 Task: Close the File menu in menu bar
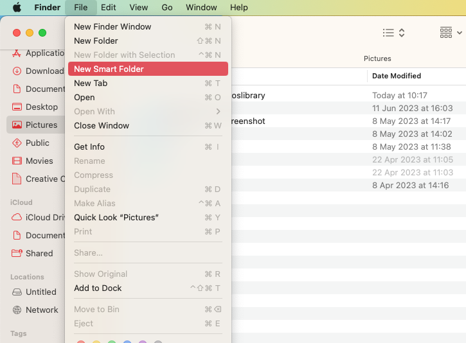(81, 7)
